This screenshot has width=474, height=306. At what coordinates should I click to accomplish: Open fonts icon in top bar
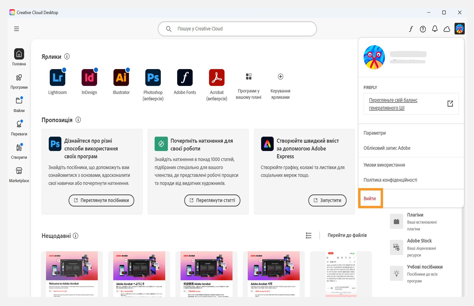point(411,29)
